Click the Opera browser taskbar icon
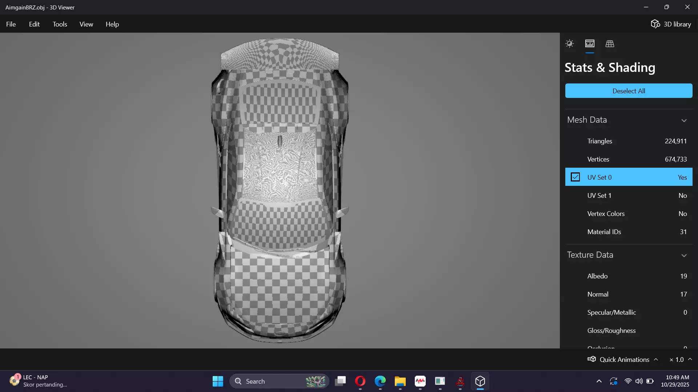Image resolution: width=698 pixels, height=392 pixels. (x=360, y=381)
